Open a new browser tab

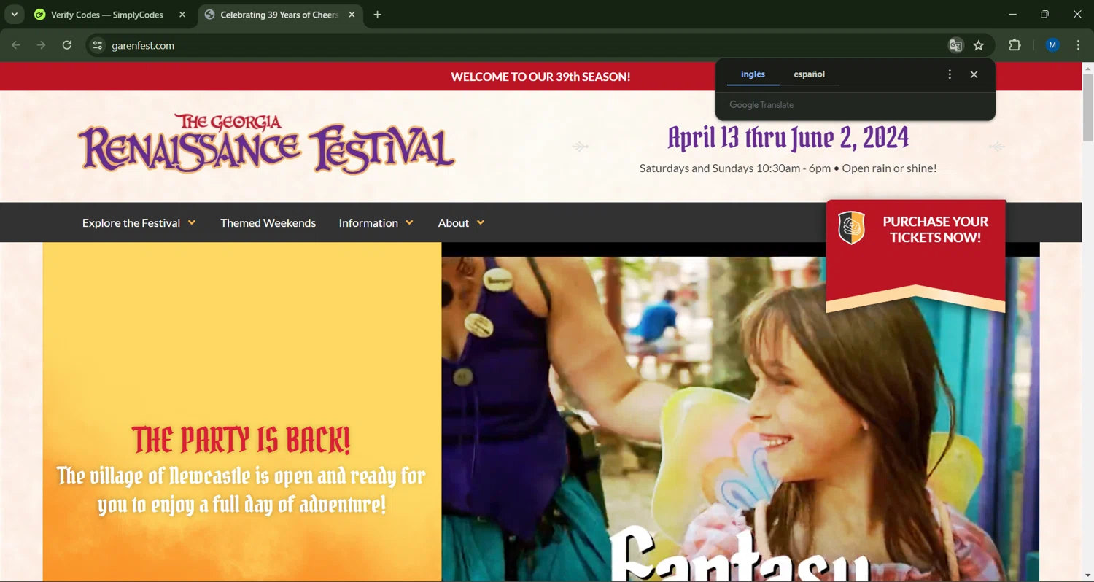(377, 15)
